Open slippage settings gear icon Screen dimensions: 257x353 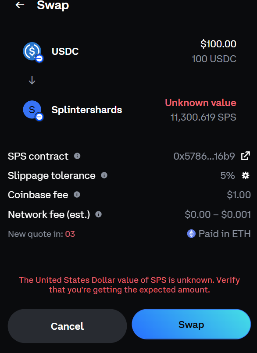click(x=246, y=175)
